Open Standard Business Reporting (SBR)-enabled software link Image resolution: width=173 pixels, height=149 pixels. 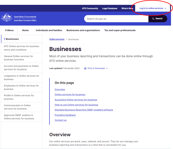84,110
